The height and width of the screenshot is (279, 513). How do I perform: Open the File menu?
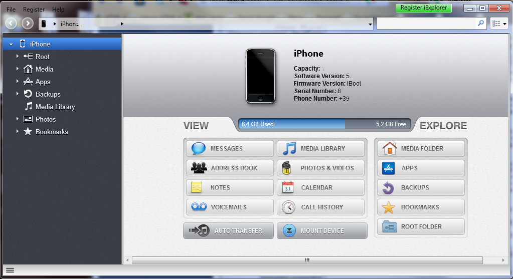coord(11,10)
